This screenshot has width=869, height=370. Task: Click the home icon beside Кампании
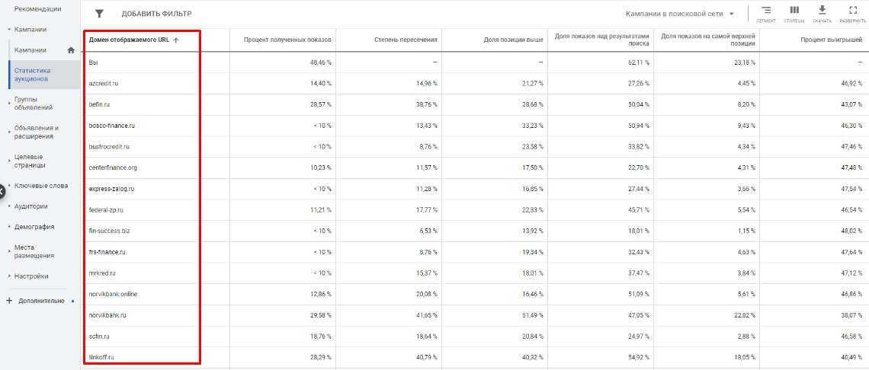pos(71,50)
